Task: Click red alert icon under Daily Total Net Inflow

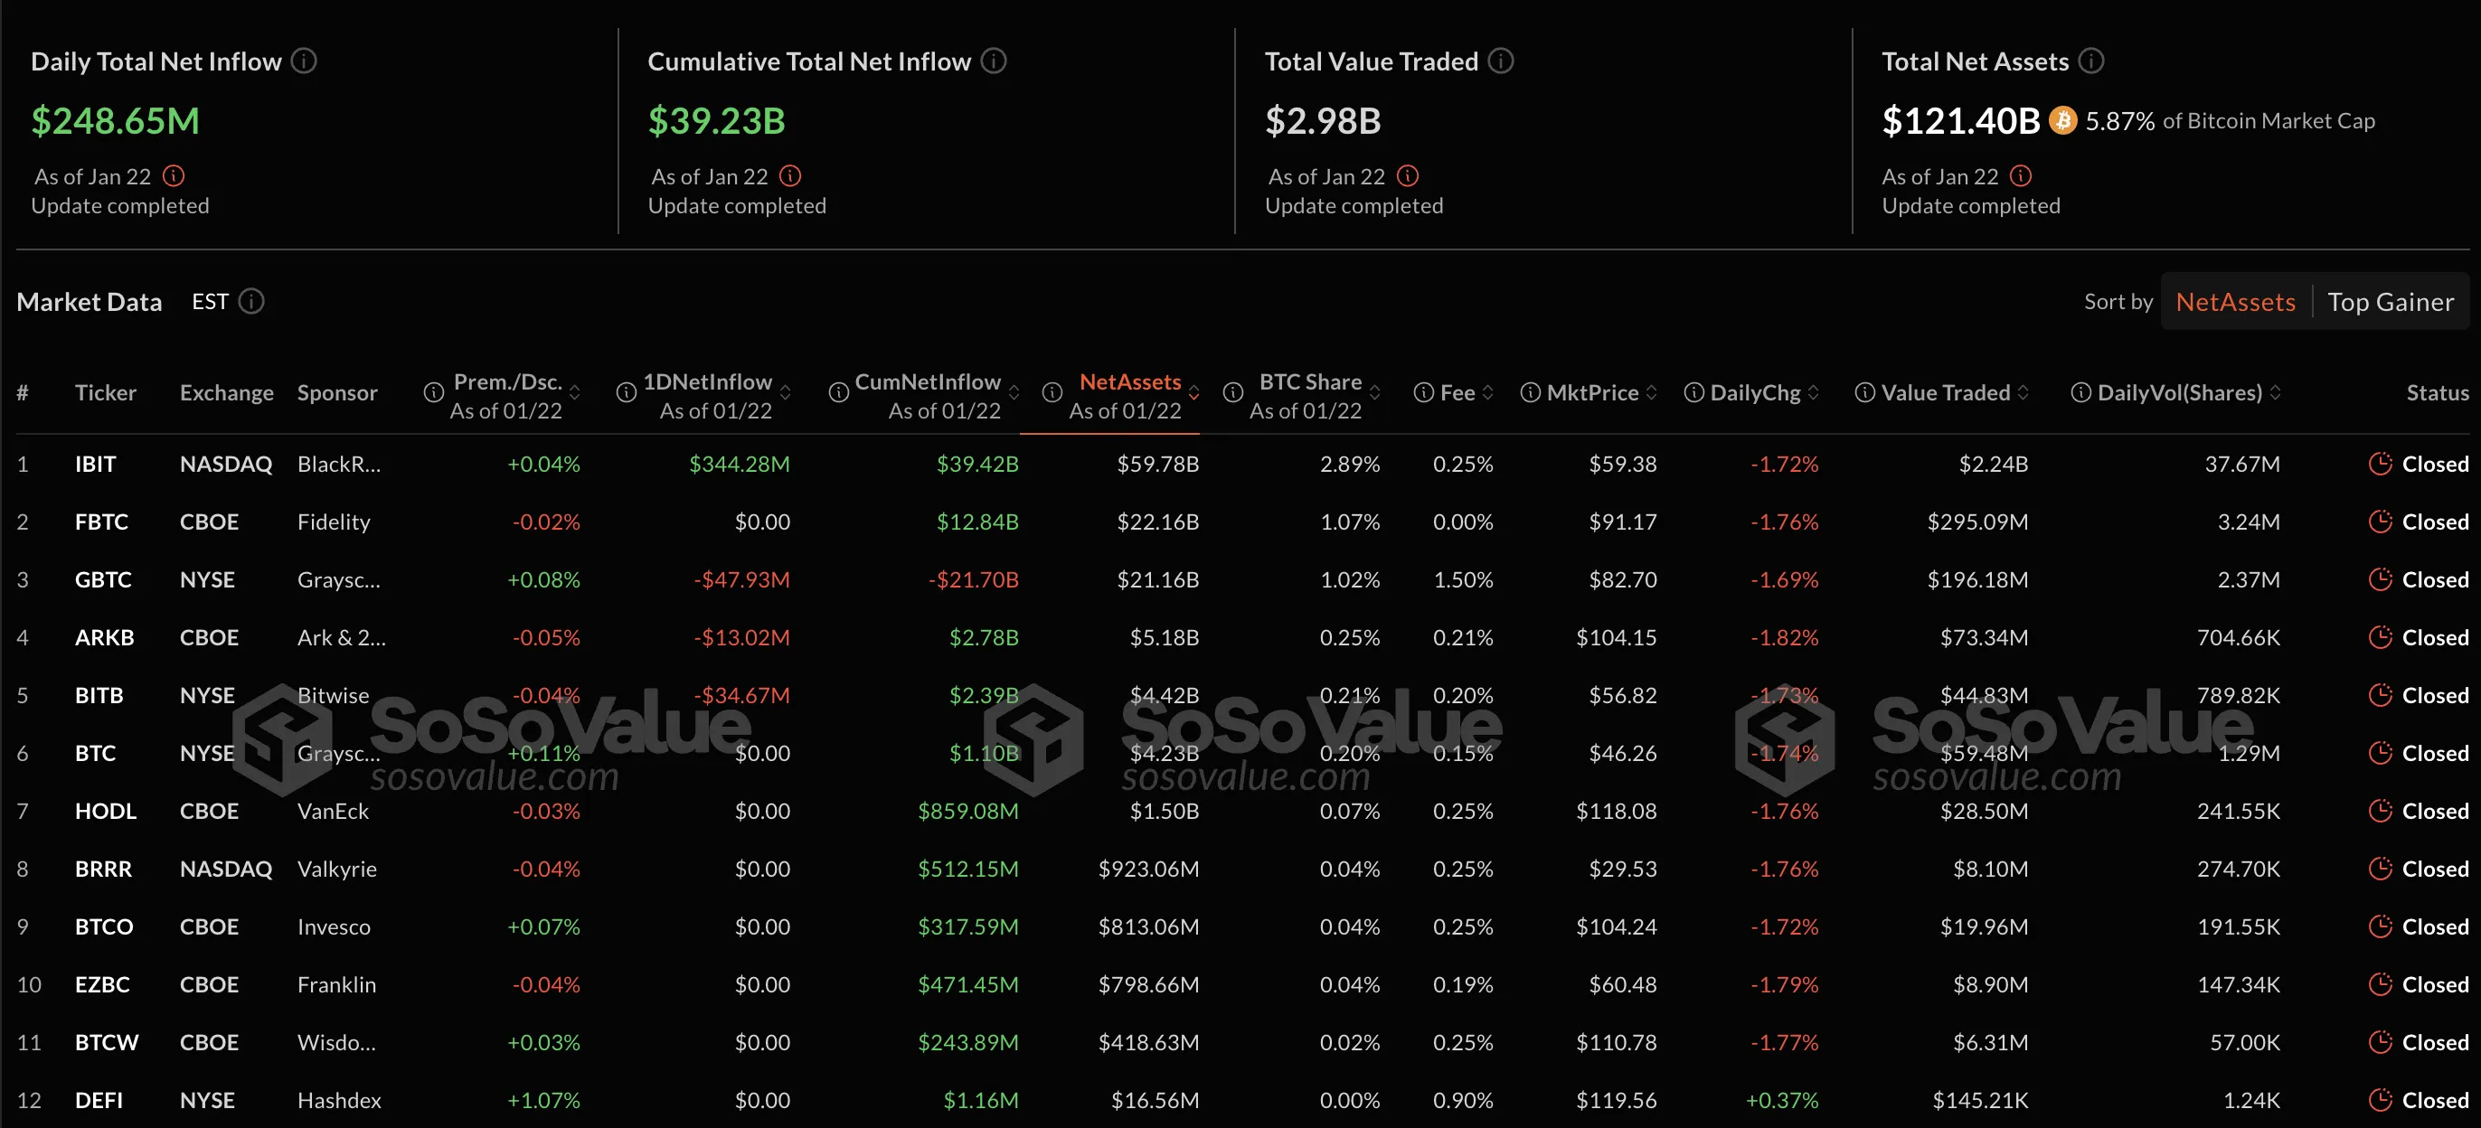Action: [x=174, y=176]
